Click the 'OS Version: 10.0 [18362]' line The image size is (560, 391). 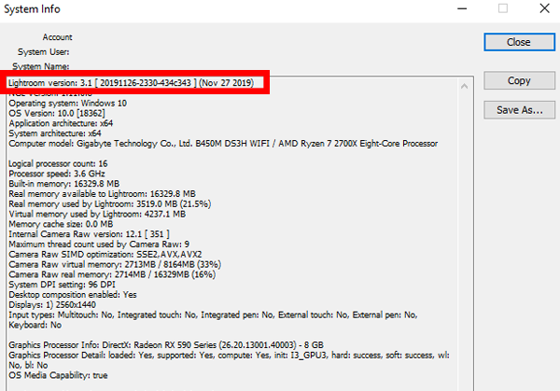(x=57, y=113)
